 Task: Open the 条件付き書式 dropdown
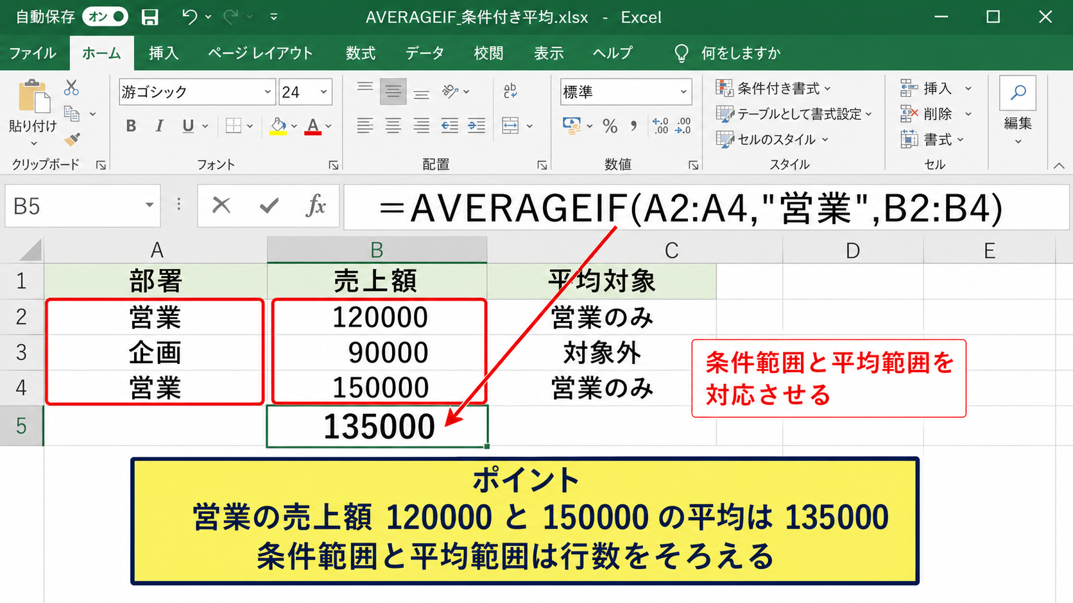[773, 88]
